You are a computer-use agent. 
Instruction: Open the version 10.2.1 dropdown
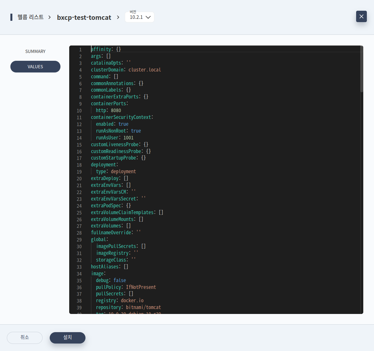139,17
